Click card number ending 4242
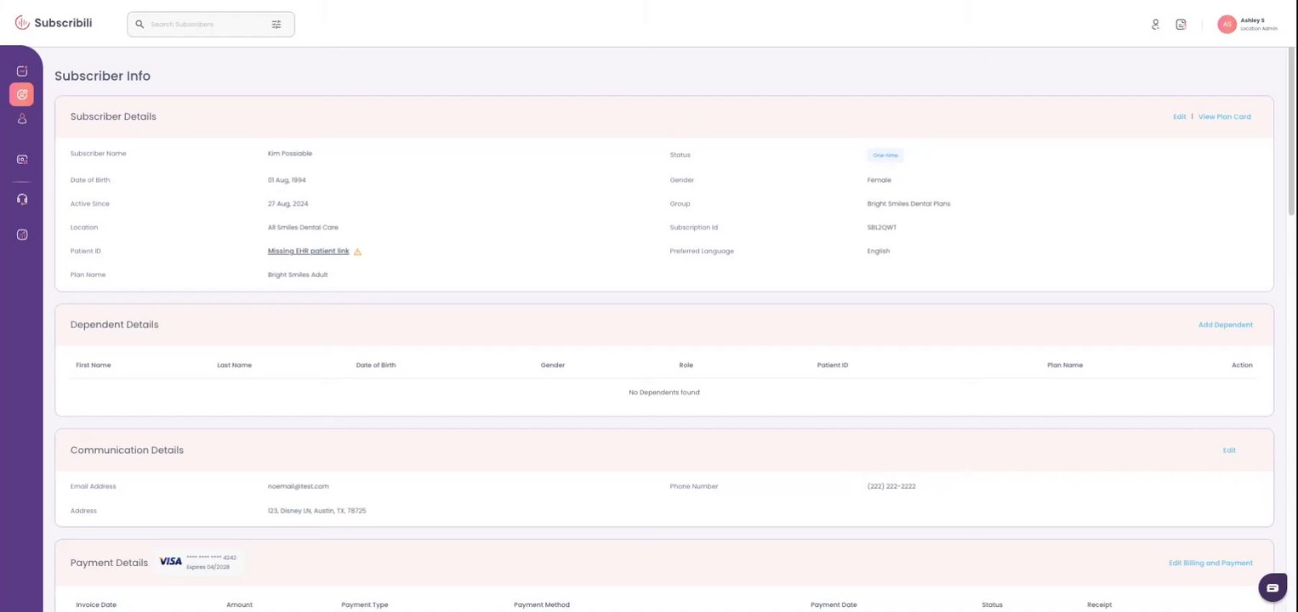The width and height of the screenshot is (1298, 612). point(211,558)
